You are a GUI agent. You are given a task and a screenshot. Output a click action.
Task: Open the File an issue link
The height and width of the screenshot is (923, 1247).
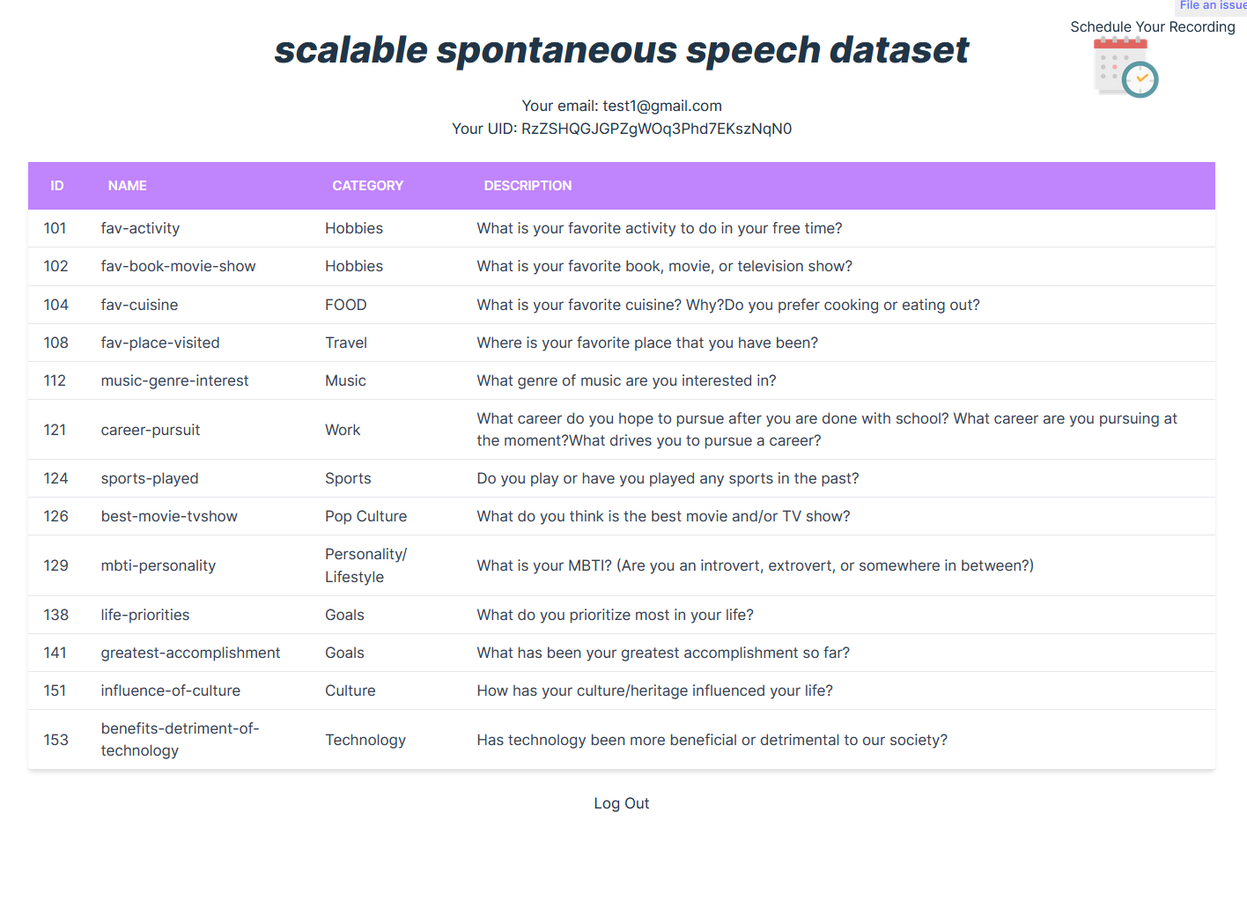(1213, 5)
